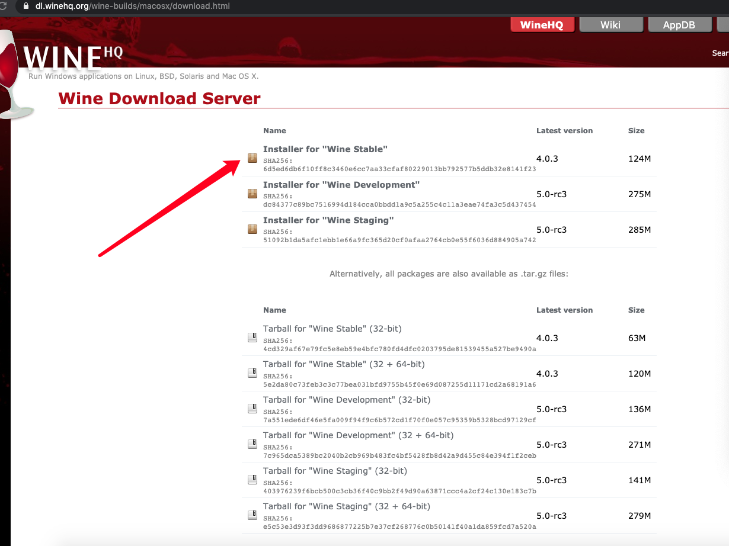Download Installer for "Wine Staging"

coord(328,220)
